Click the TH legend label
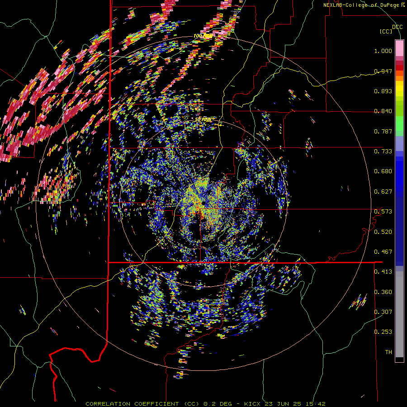Screen dimensions: 407x407 (388, 352)
